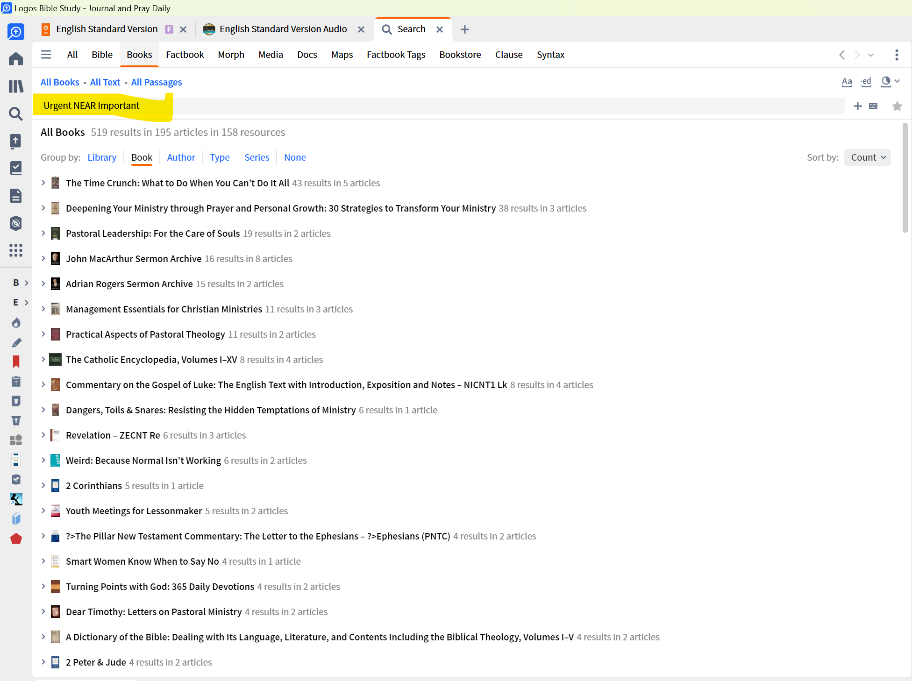Open the Bible cross book icon

(x=16, y=141)
